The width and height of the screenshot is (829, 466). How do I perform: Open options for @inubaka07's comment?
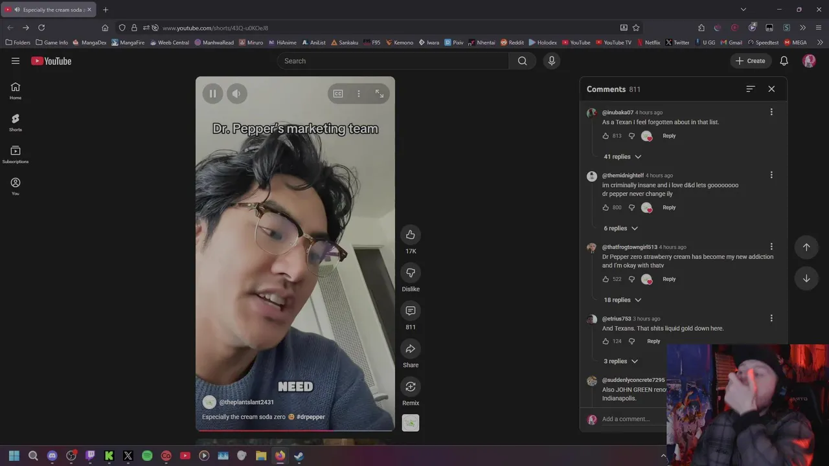pos(771,112)
